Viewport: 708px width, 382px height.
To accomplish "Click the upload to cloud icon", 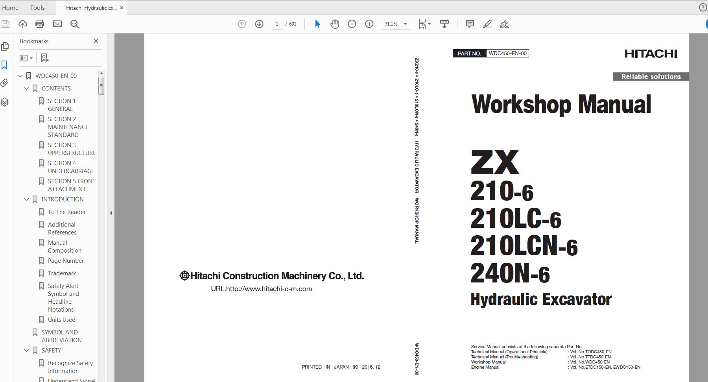I will click(23, 24).
